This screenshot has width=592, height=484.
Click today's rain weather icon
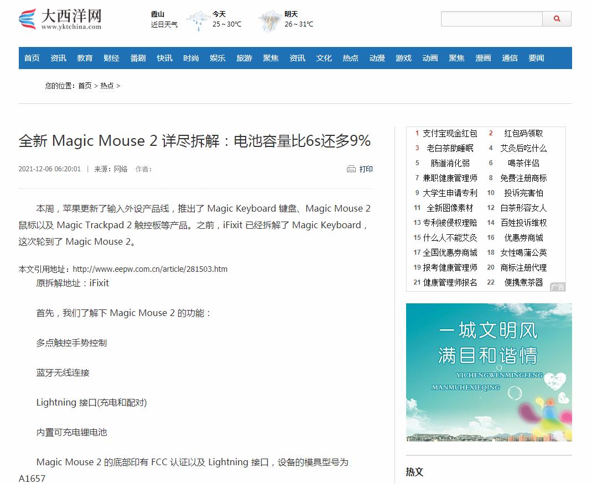pos(198,21)
